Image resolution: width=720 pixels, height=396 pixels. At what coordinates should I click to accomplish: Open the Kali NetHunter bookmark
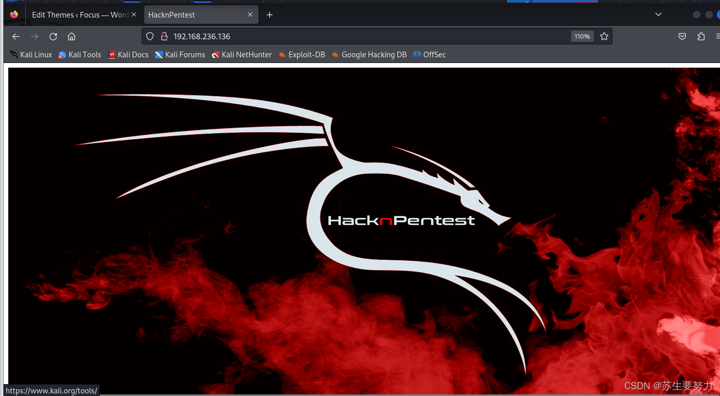241,54
